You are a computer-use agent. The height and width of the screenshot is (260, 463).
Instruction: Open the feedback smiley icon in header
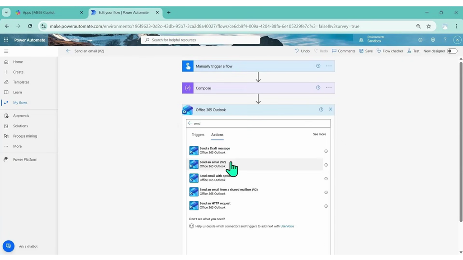click(x=420, y=40)
